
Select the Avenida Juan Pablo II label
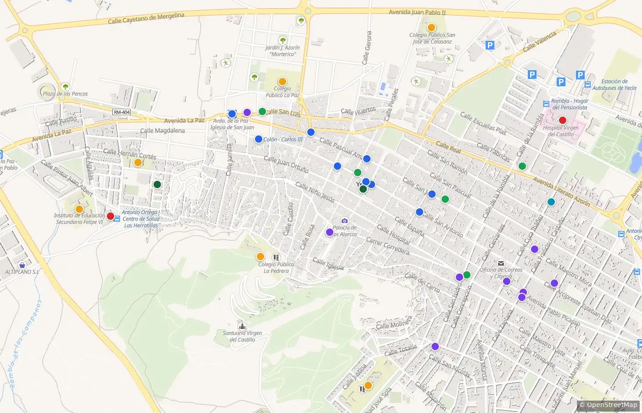click(417, 12)
